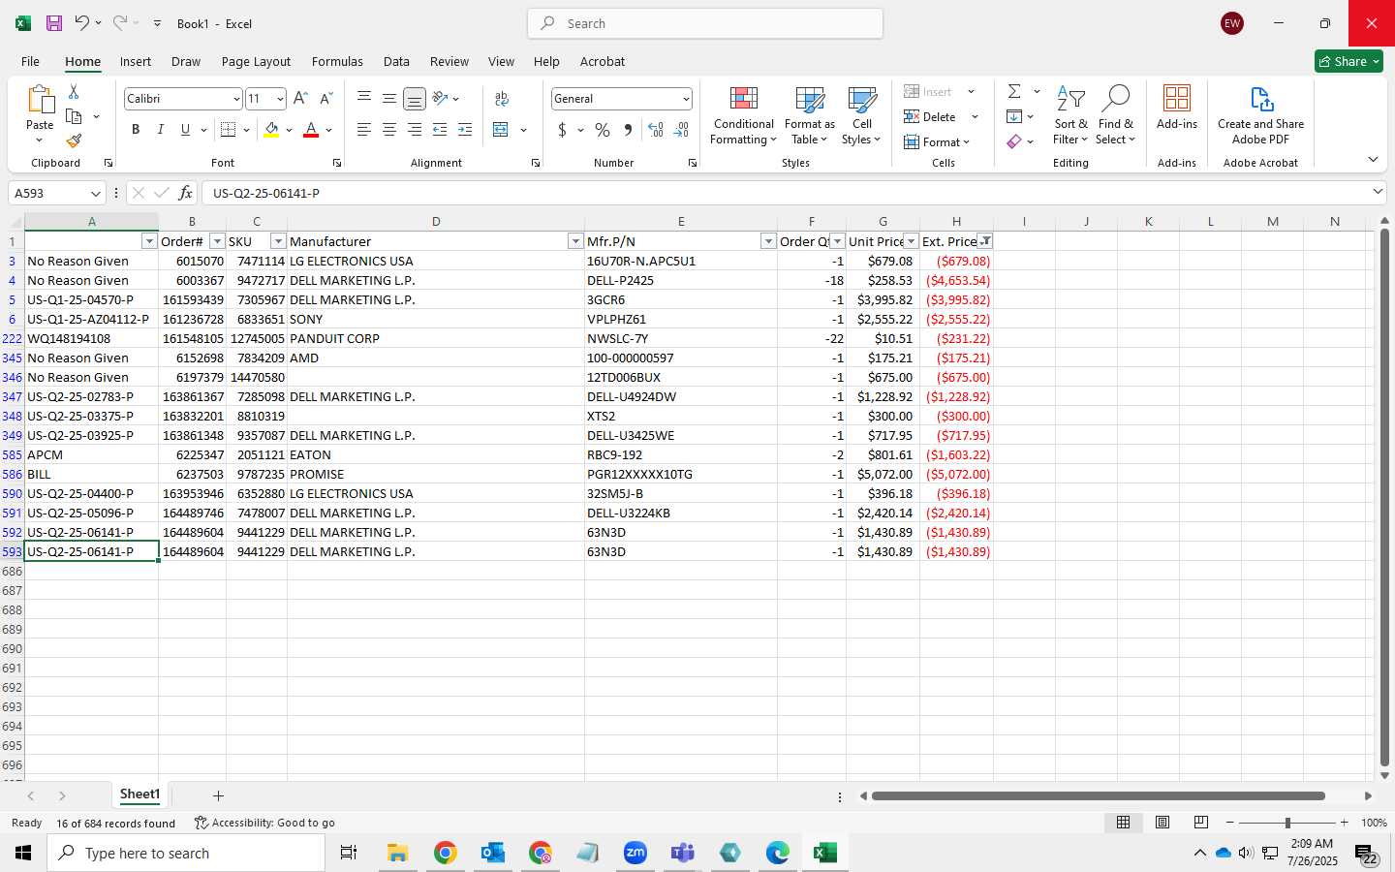Switch to the Formulas tab
1395x872 pixels.
[337, 61]
